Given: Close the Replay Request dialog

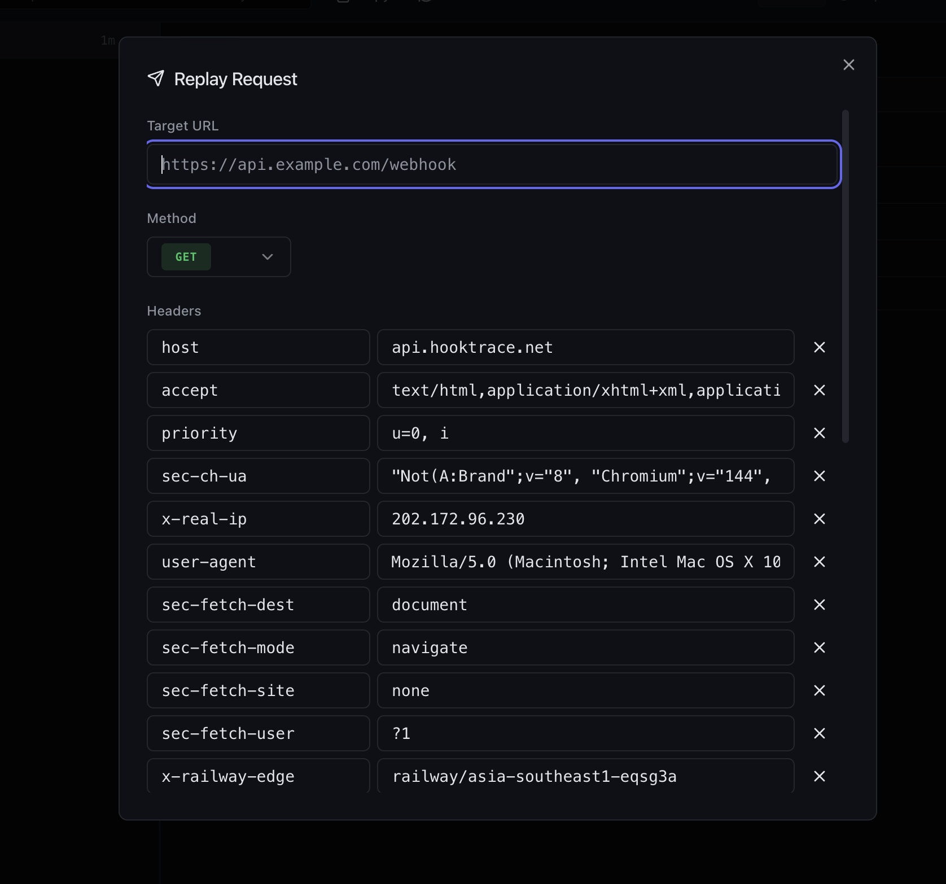Looking at the screenshot, I should pyautogui.click(x=848, y=64).
